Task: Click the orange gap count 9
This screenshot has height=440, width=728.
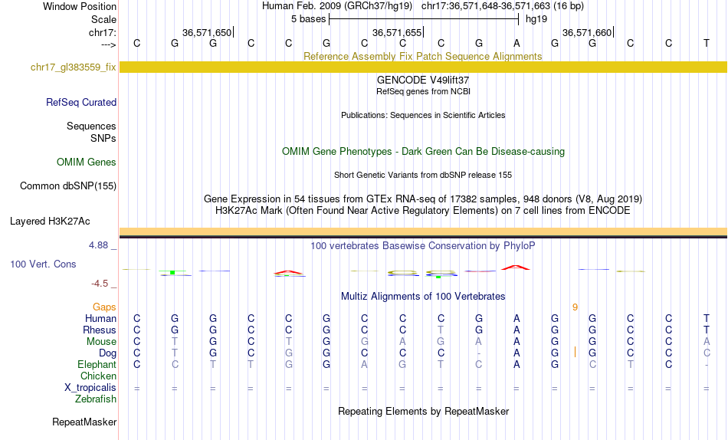Action: (575, 307)
